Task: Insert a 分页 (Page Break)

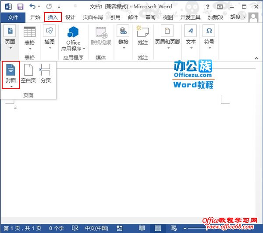Action: (x=46, y=73)
